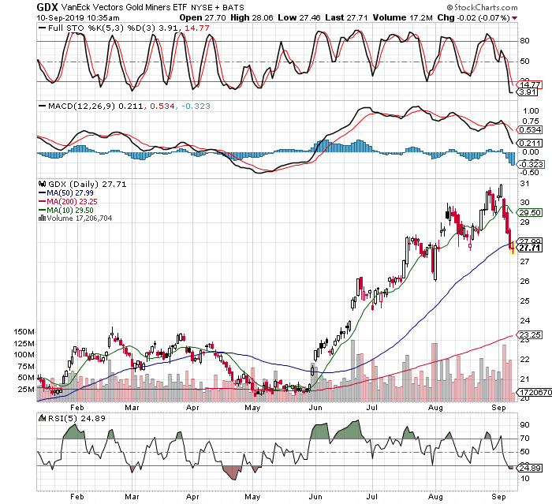Click the bold boxed 27.71 last price label
552x504 pixels.
coord(529,248)
